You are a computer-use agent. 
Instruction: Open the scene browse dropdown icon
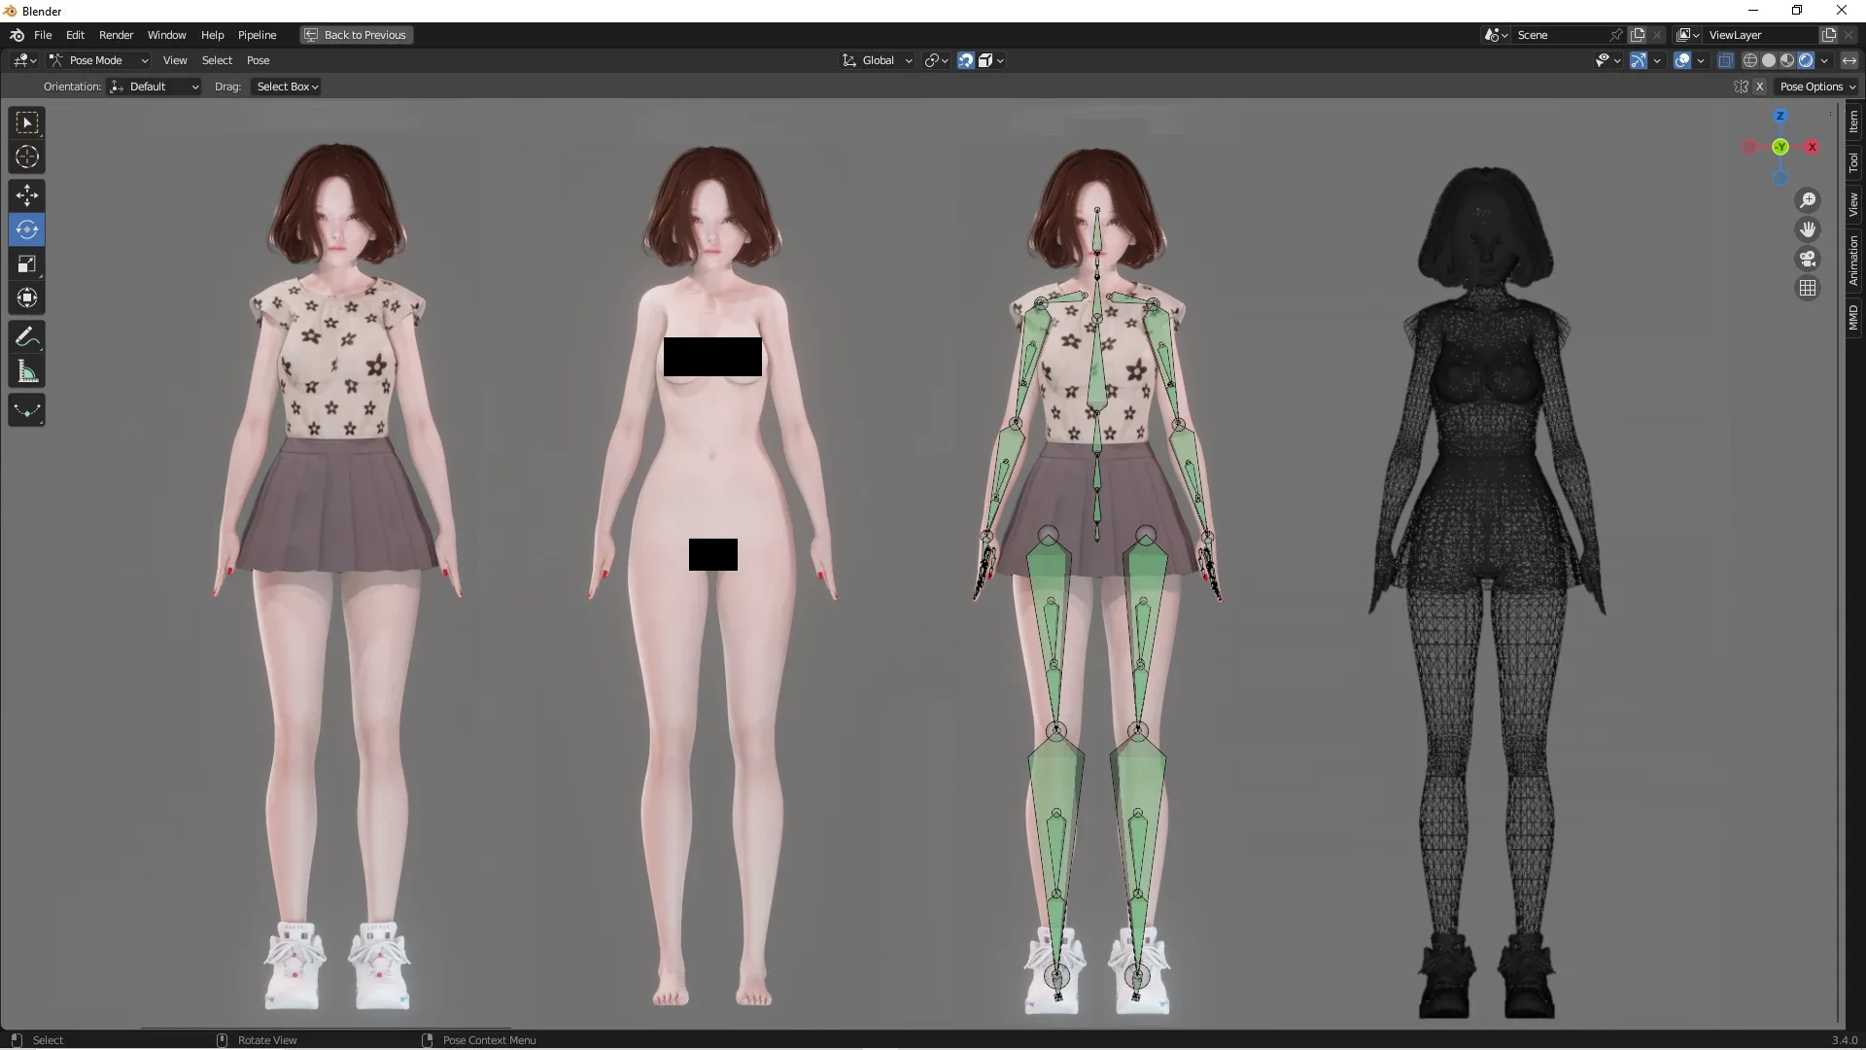tap(1496, 35)
